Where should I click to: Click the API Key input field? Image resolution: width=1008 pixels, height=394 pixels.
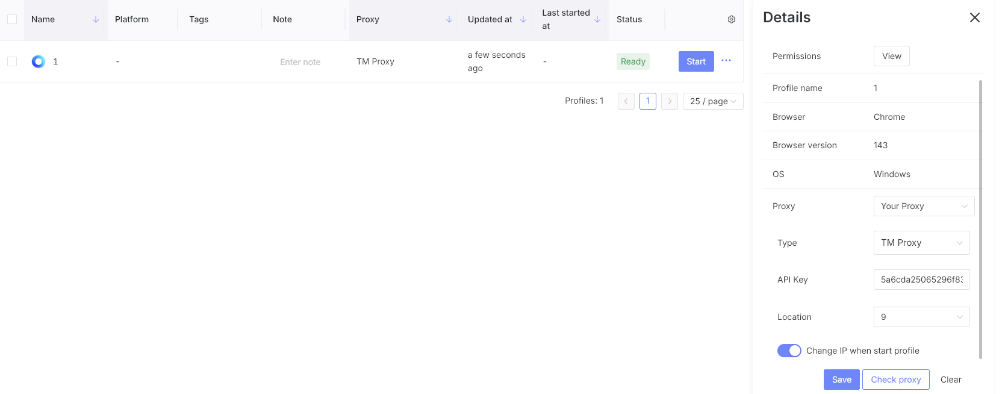[921, 280]
